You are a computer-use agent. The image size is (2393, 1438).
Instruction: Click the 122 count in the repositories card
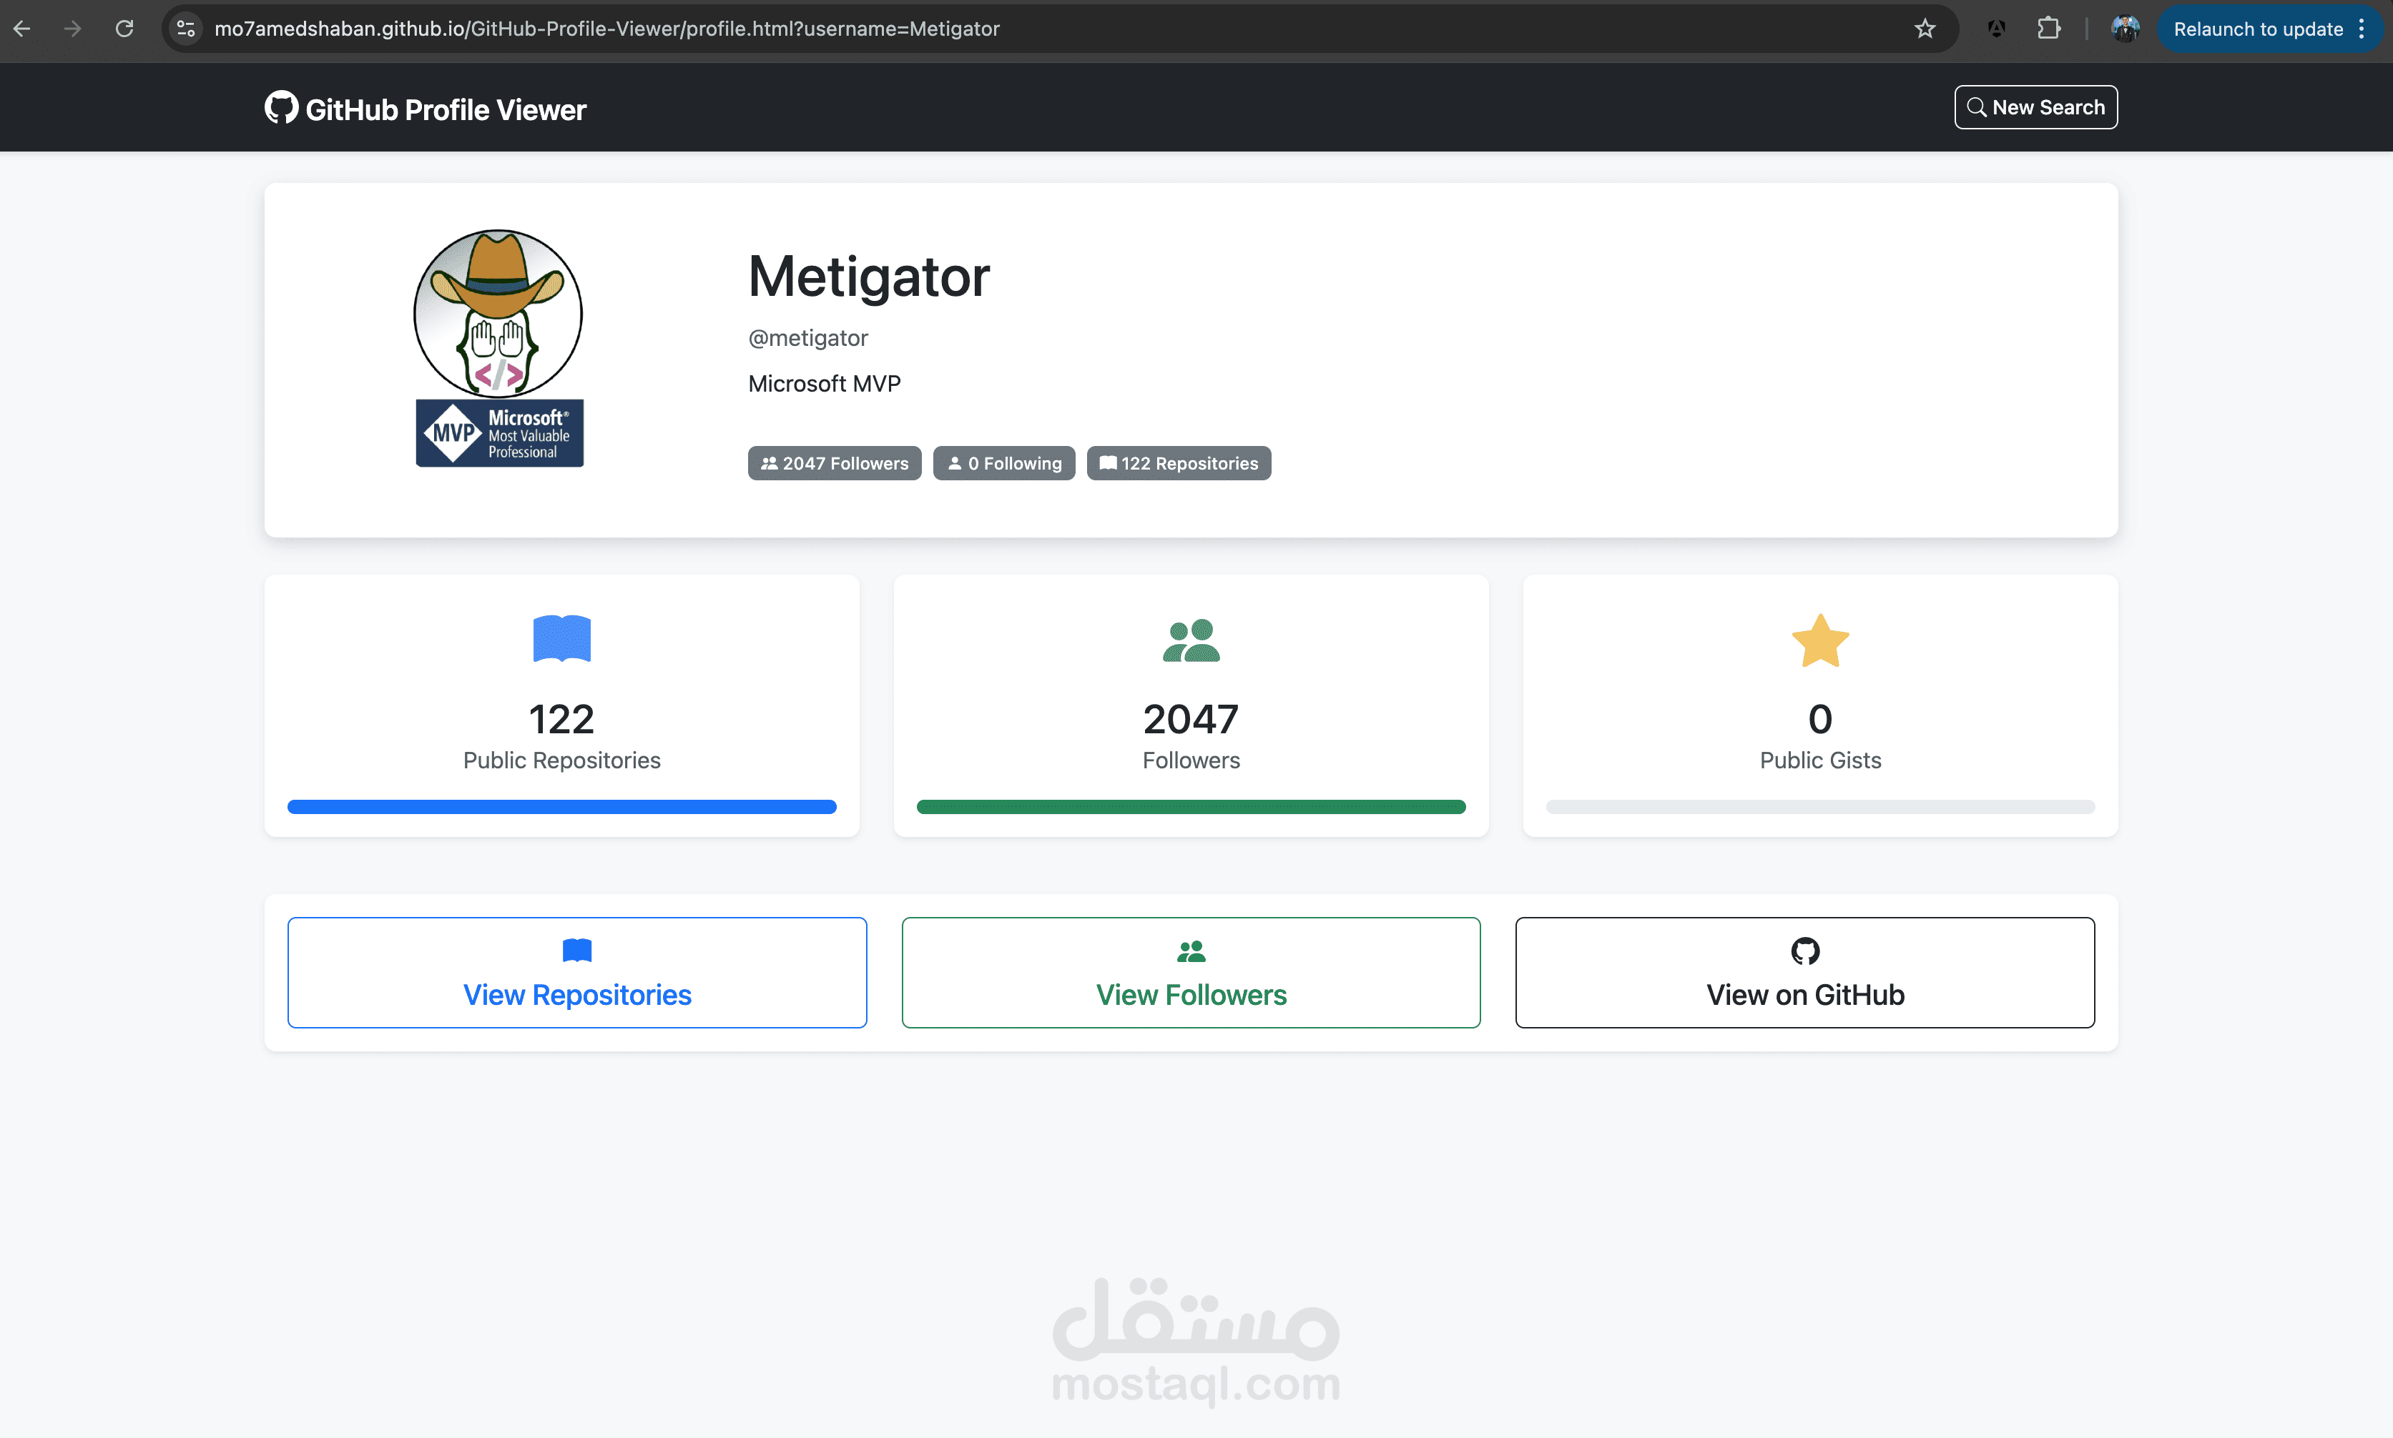pos(561,719)
